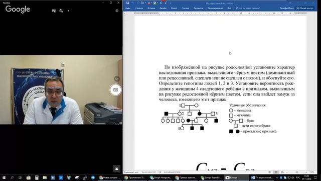This screenshot has height=181, width=321.
Task: Click the line 'Определите генотипы людей 1, 2 и 3'
Action: 196,83
